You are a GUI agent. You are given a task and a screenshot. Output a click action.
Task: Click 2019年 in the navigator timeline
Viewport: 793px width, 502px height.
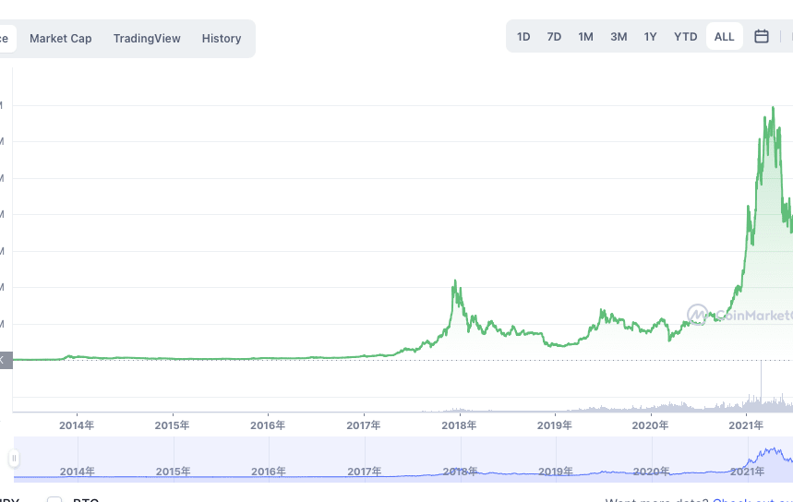[555, 472]
